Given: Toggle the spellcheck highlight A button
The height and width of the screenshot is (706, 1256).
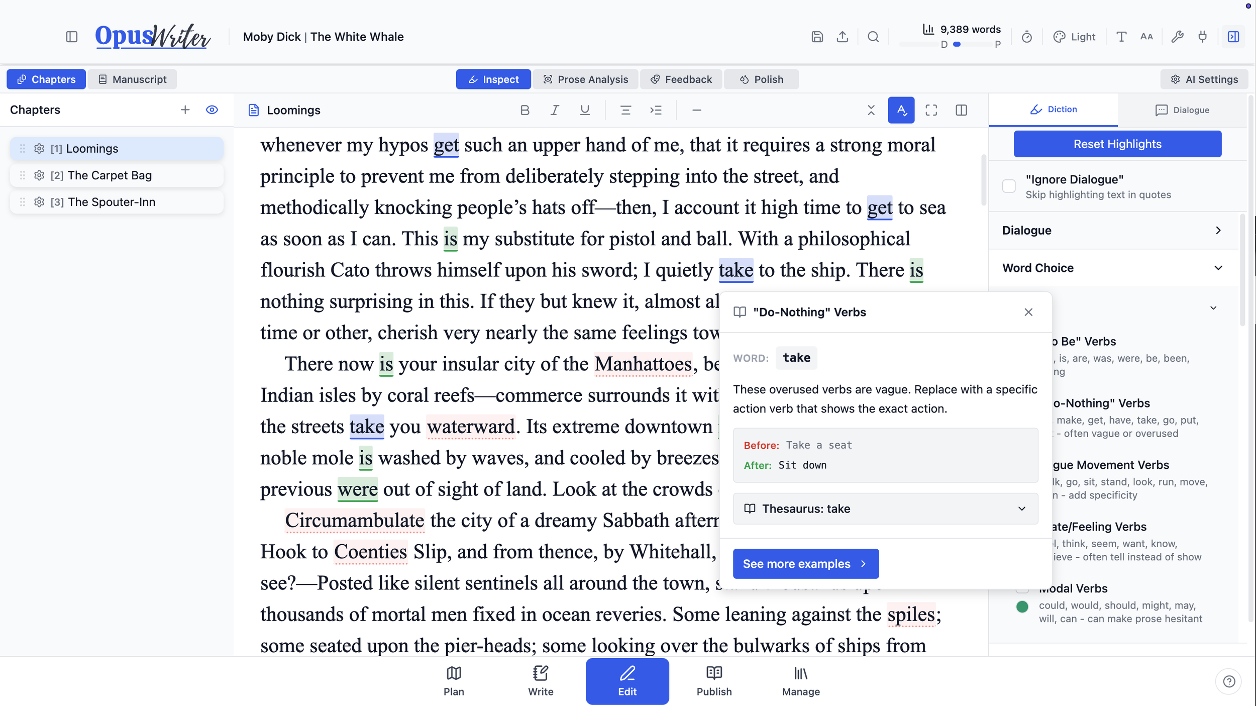Looking at the screenshot, I should click(901, 110).
